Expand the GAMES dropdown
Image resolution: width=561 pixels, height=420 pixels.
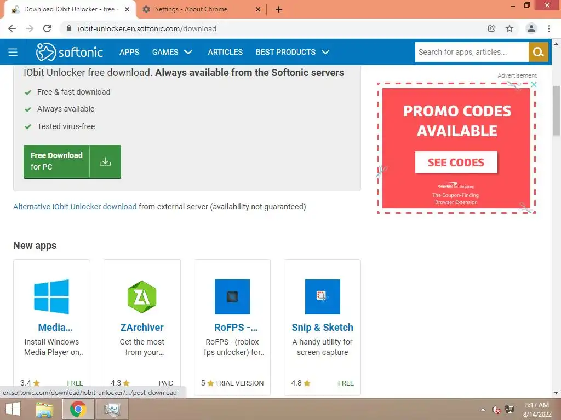[x=172, y=52]
